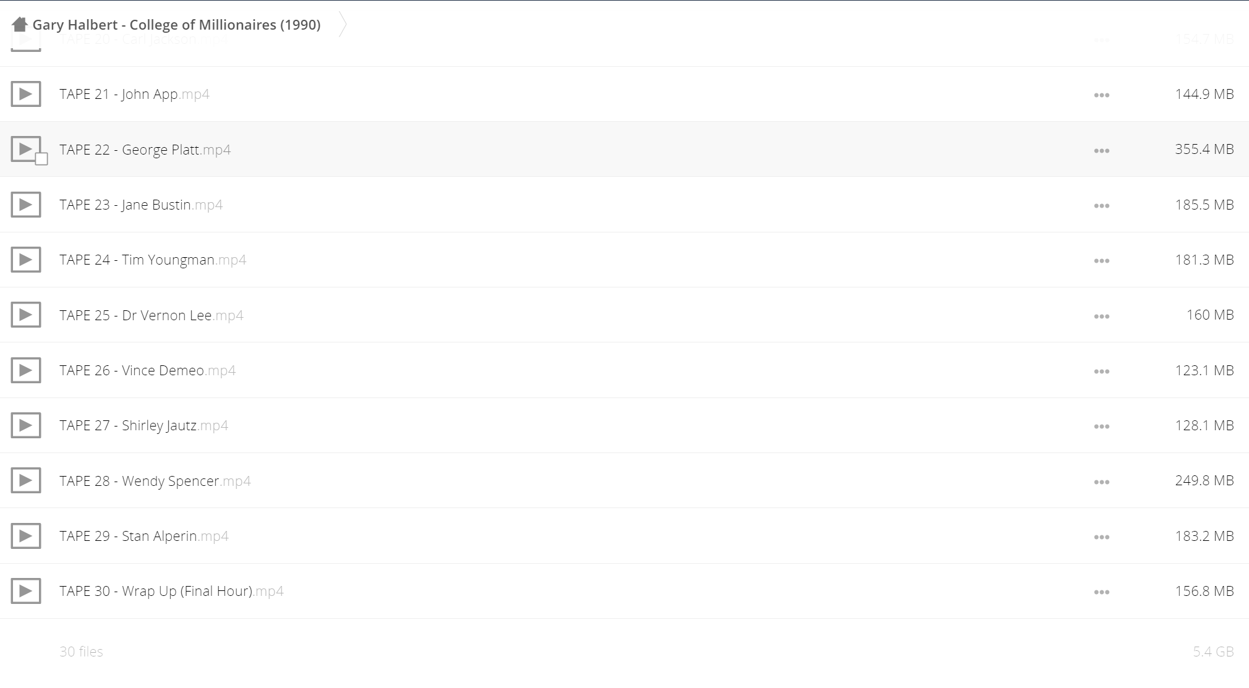The width and height of the screenshot is (1249, 688).
Task: Click the home cloud drive icon
Action: point(19,25)
